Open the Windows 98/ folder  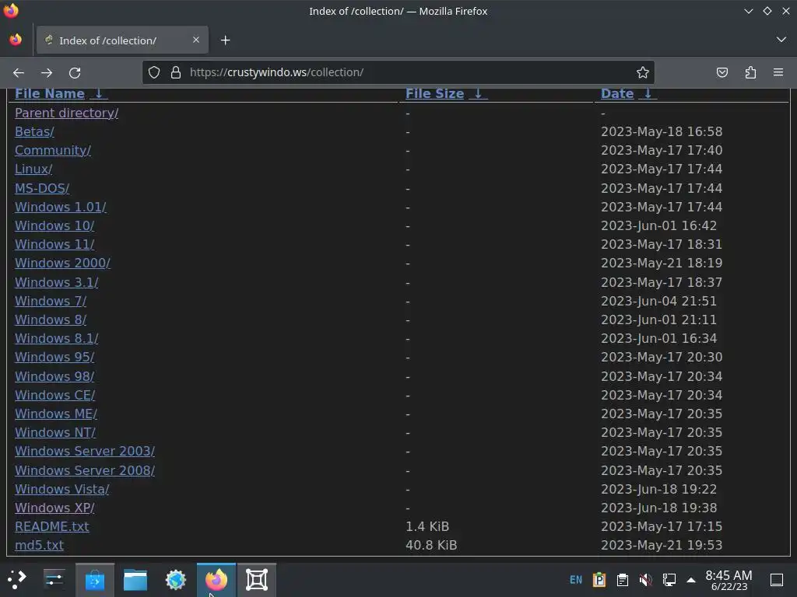coord(54,376)
